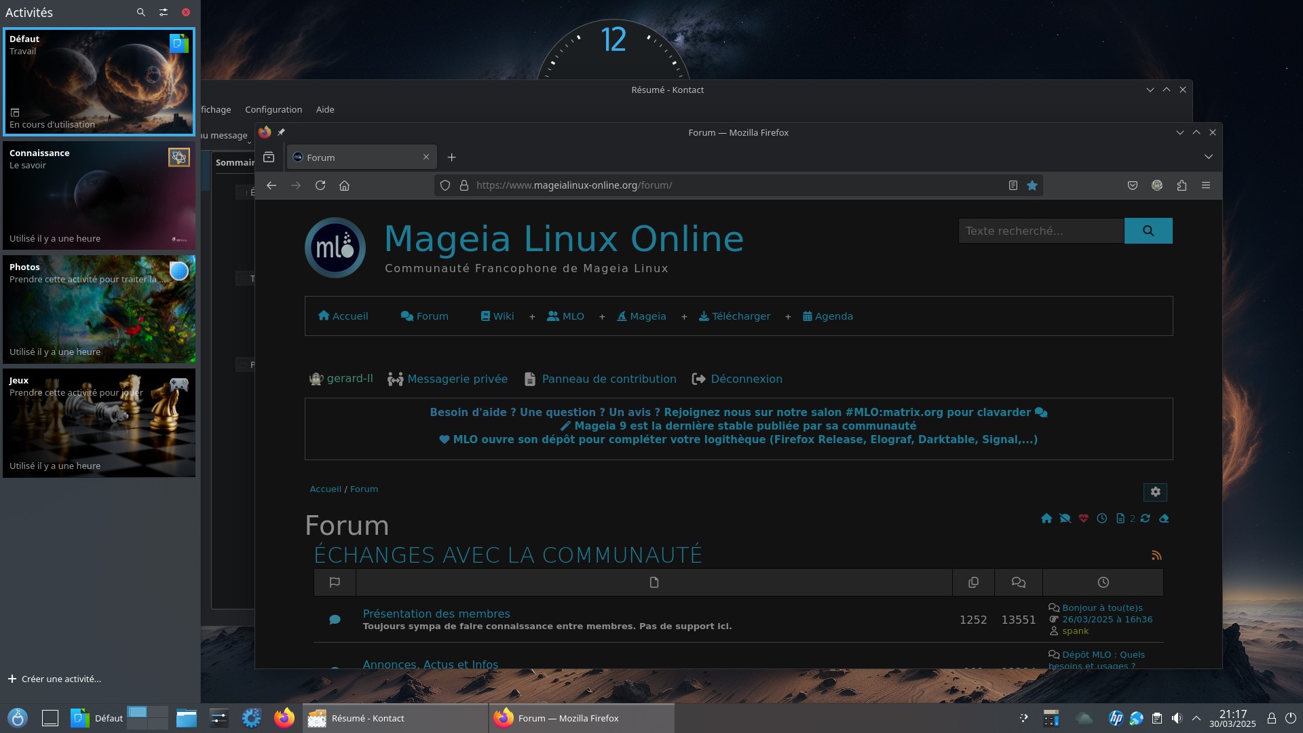Open the clipboard tray icon

point(1157,718)
